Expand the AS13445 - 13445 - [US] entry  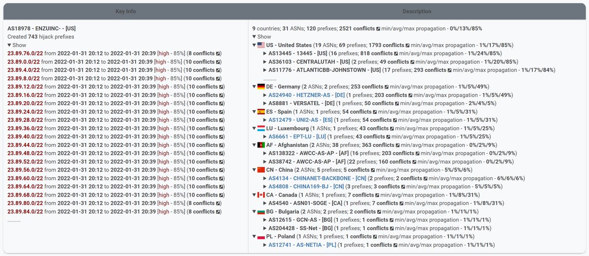pyautogui.click(x=265, y=54)
